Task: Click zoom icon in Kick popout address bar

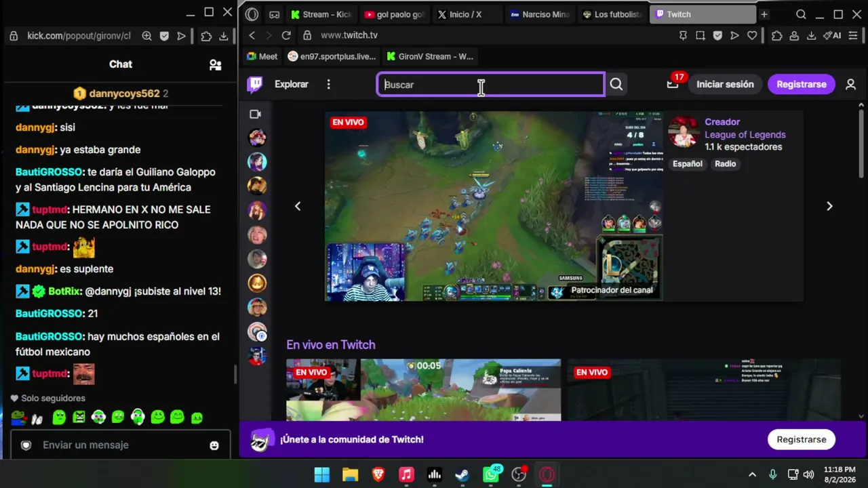Action: [x=146, y=36]
